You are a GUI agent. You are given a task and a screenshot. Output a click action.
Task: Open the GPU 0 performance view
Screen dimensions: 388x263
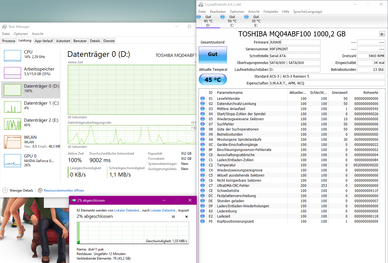31,160
